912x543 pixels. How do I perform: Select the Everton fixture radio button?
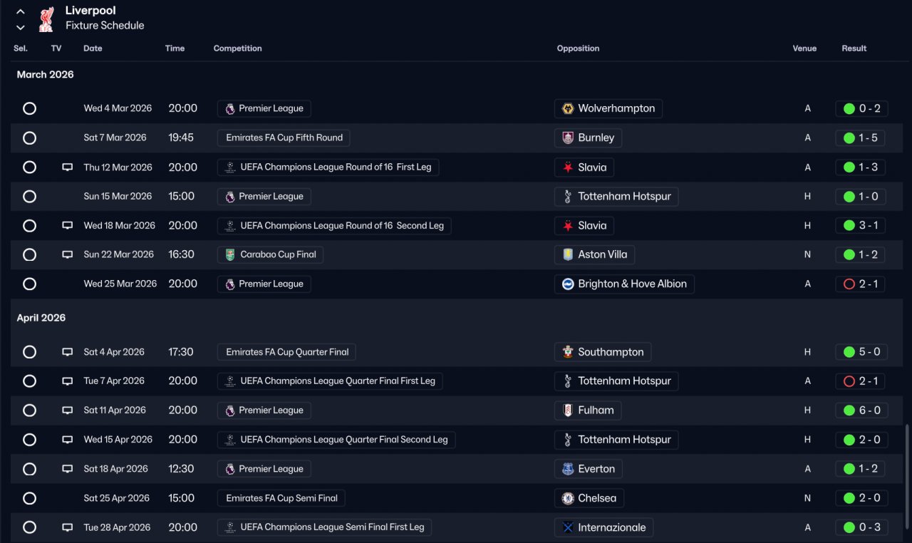(x=29, y=470)
